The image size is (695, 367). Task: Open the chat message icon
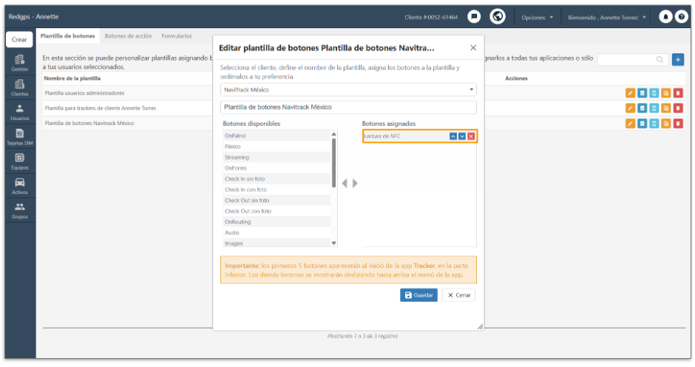pos(474,17)
